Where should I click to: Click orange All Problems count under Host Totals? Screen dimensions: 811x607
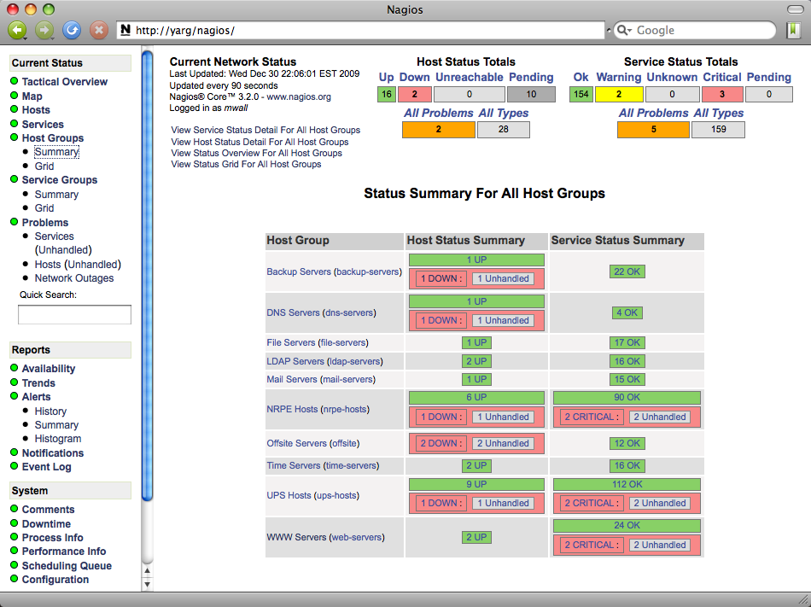pyautogui.click(x=438, y=130)
